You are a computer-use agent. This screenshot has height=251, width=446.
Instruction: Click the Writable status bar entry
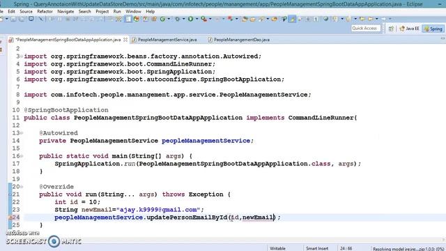277,248
